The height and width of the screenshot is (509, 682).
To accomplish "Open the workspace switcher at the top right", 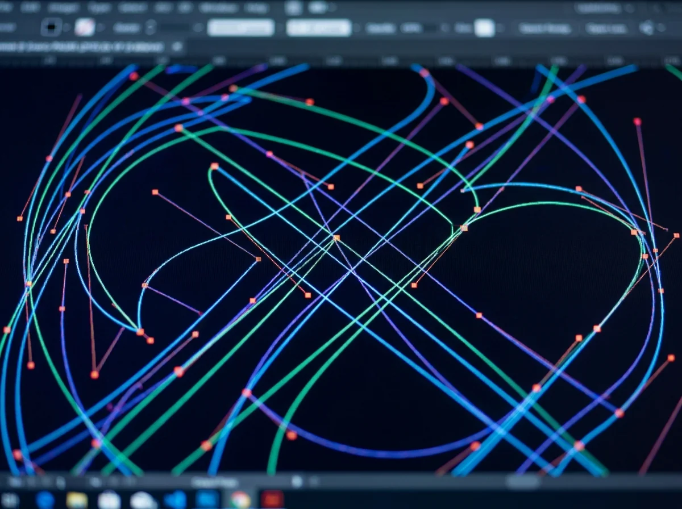I will pyautogui.click(x=604, y=9).
